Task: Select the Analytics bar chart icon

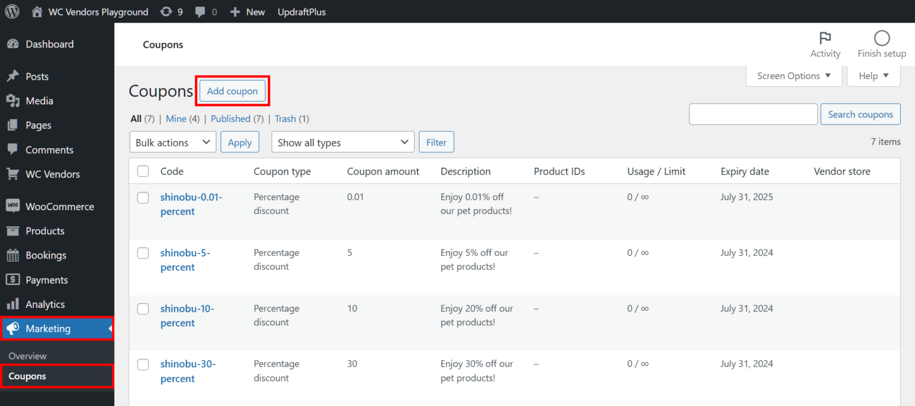Action: 14,304
